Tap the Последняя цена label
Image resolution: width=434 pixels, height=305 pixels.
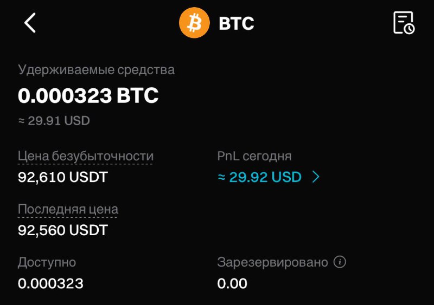point(68,209)
